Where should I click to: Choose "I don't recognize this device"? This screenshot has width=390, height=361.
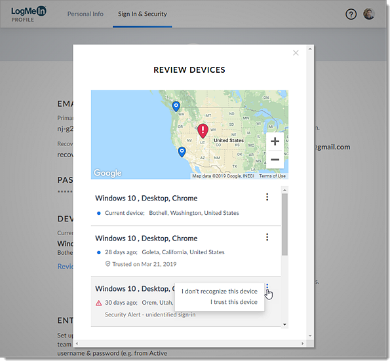point(220,292)
